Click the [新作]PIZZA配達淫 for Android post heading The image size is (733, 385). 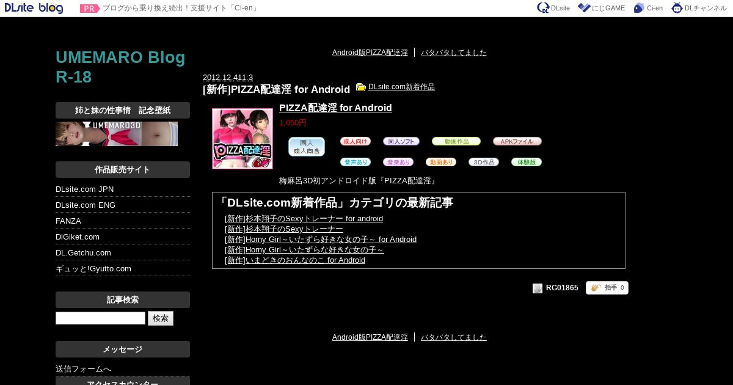click(x=277, y=90)
